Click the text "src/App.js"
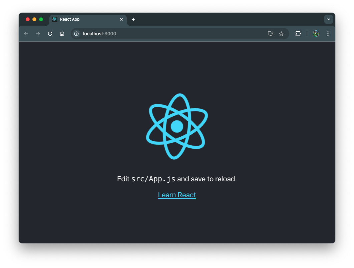This screenshot has height=268, width=354. (x=153, y=179)
